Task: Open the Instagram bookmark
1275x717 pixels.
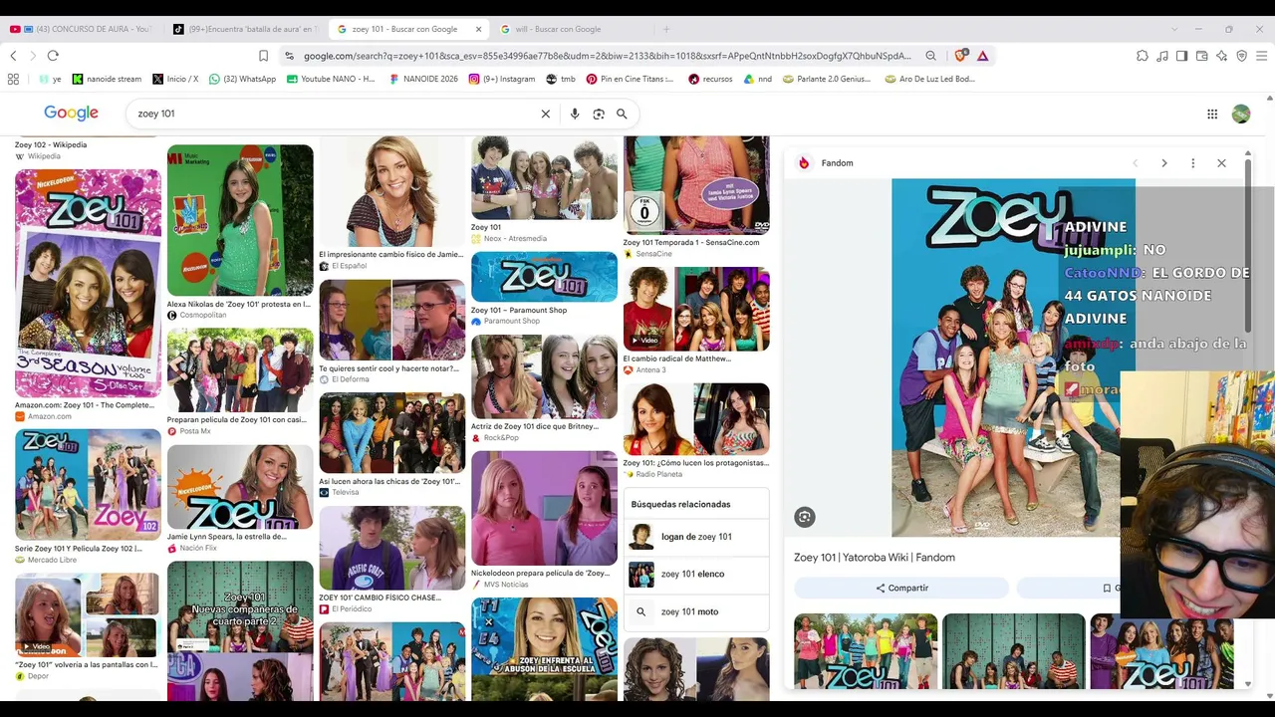Action: pos(501,79)
